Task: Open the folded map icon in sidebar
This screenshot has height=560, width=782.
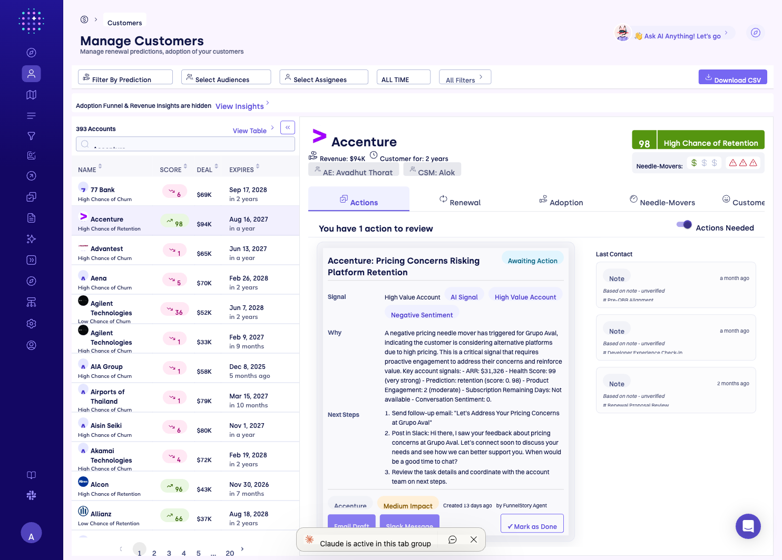Action: pyautogui.click(x=32, y=95)
